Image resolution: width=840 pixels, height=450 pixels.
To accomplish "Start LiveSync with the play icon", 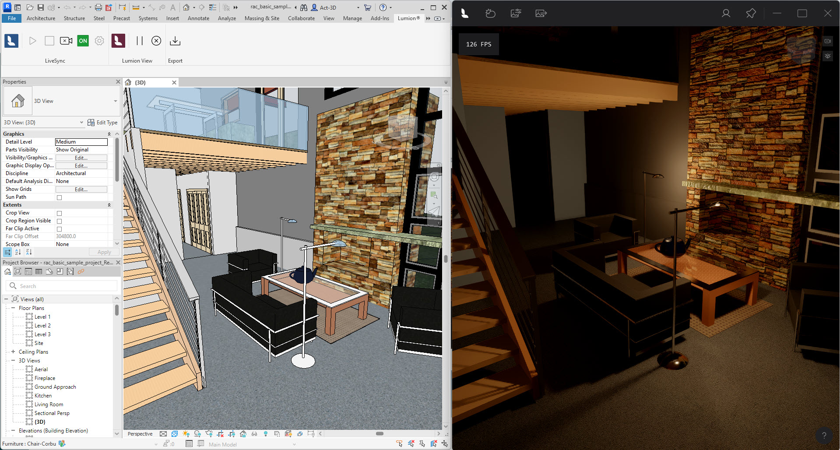I will (x=32, y=41).
